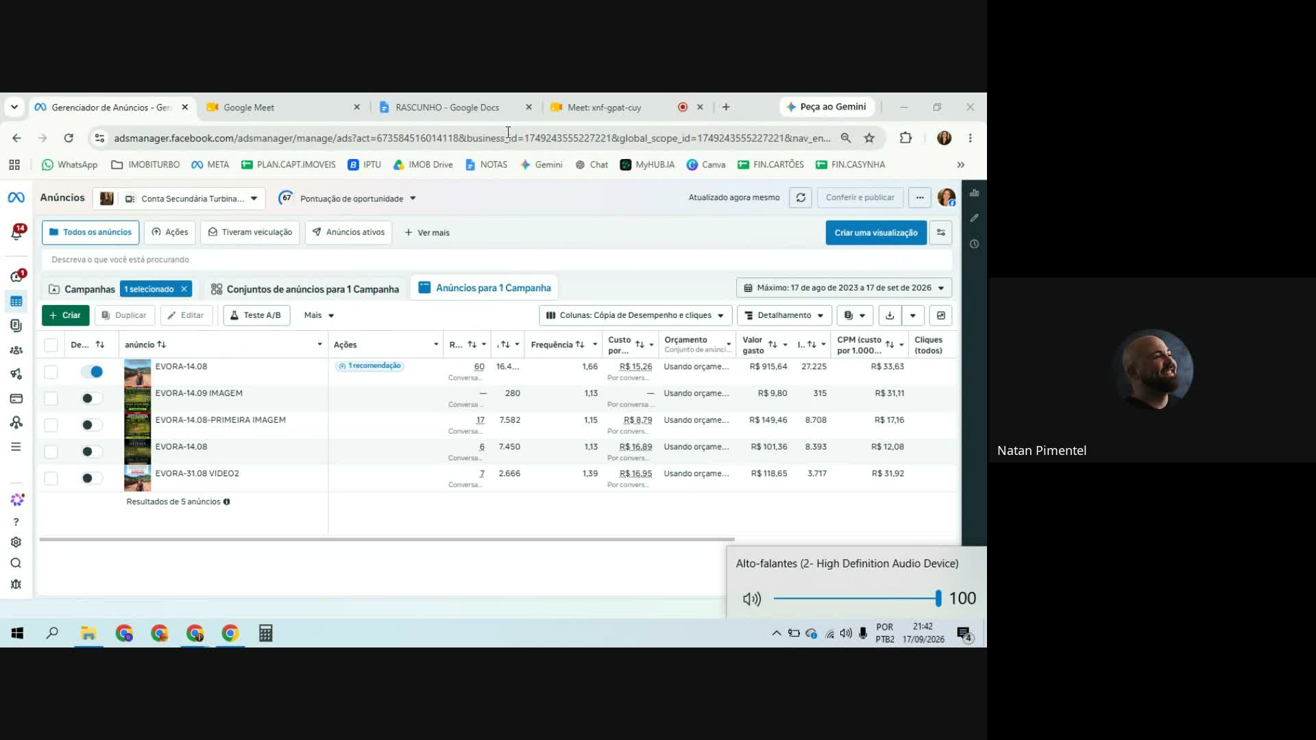Viewport: 1316px width, 740px height.
Task: Click the refresh data icon button
Action: 800,197
